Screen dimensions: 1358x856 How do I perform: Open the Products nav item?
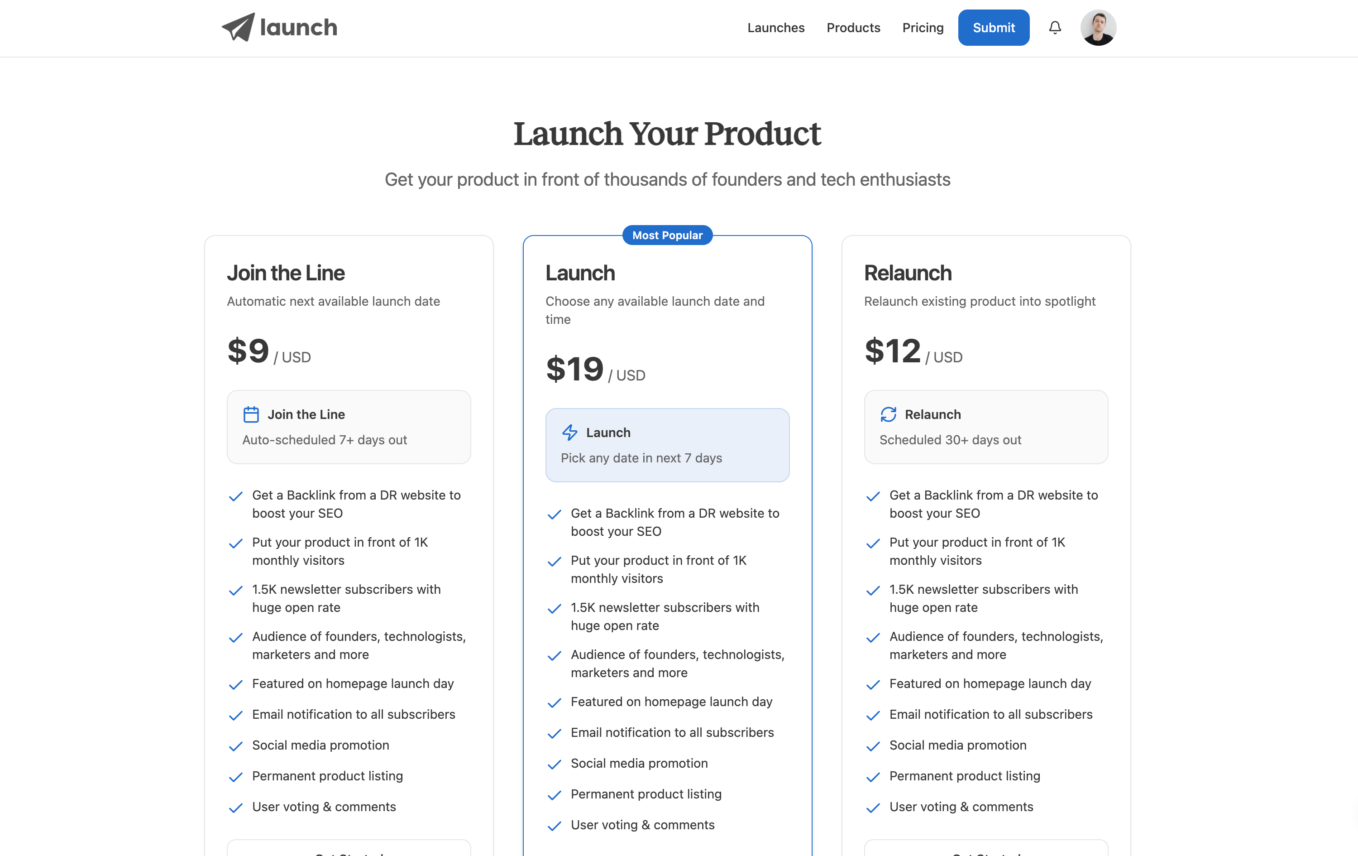853,28
